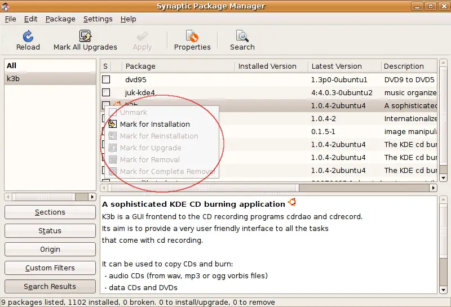The width and height of the screenshot is (451, 307).
Task: Click version 4:4.0.3-0ubuntu2 cell
Action: tap(342, 92)
